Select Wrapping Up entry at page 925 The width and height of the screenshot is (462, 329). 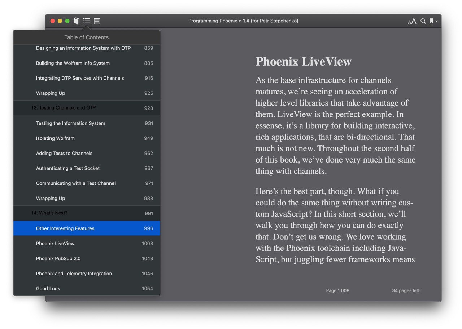[x=87, y=93]
